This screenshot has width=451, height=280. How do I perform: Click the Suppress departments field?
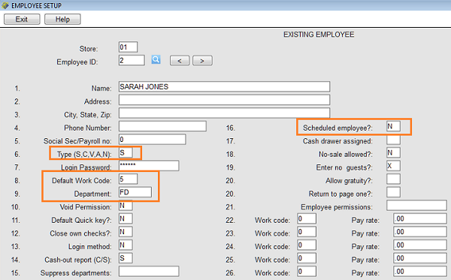point(149,272)
